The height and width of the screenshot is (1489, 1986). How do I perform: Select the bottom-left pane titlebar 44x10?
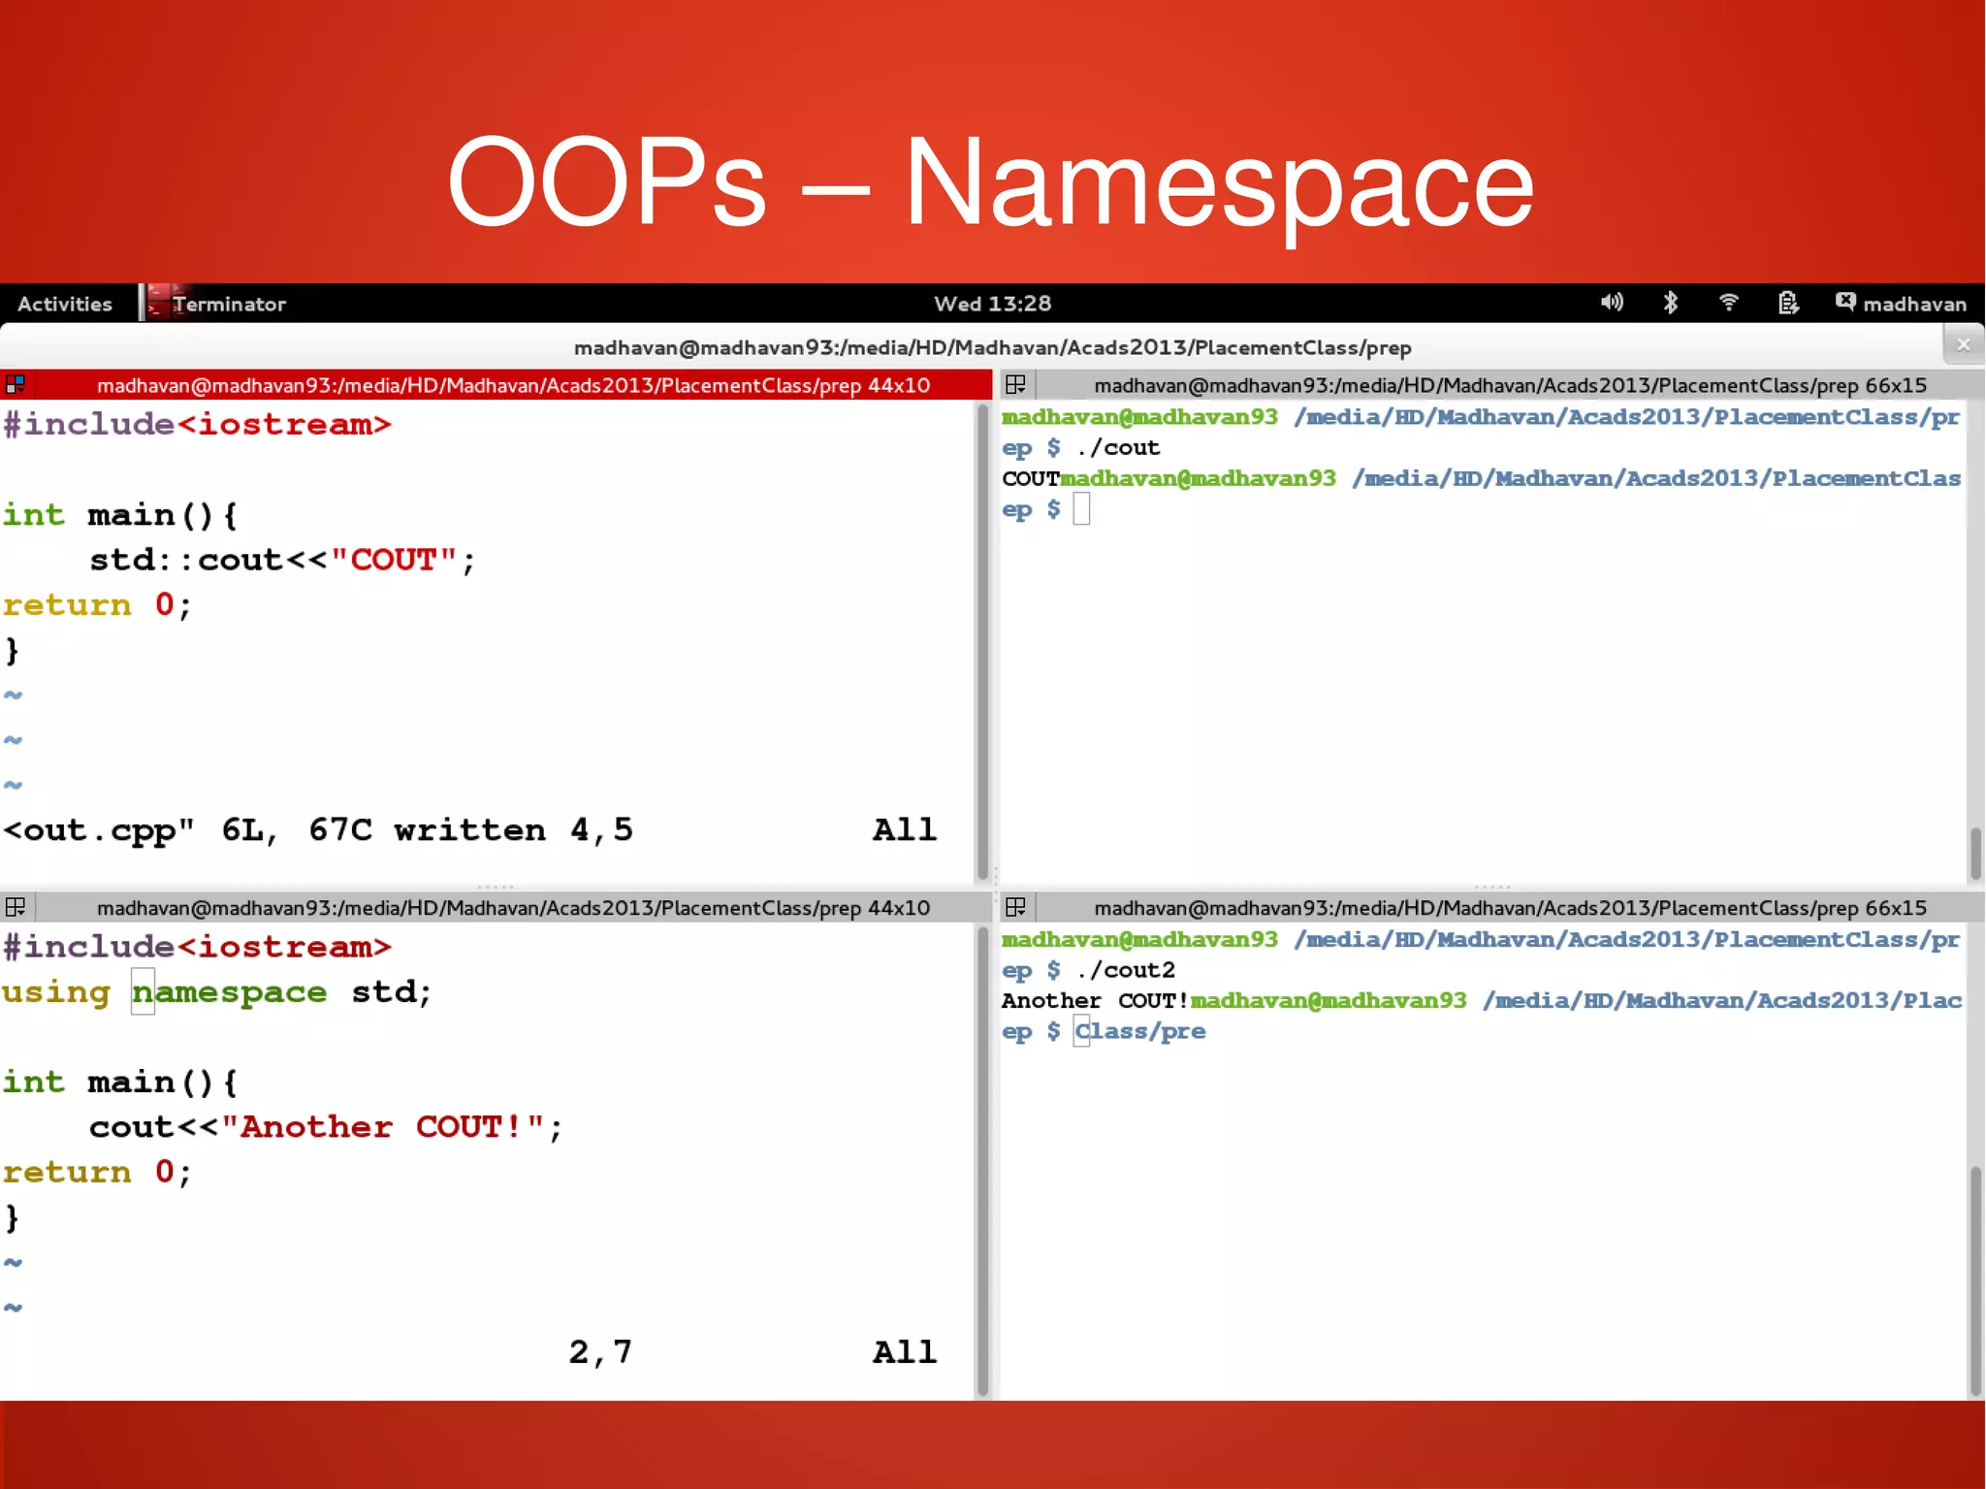(512, 908)
